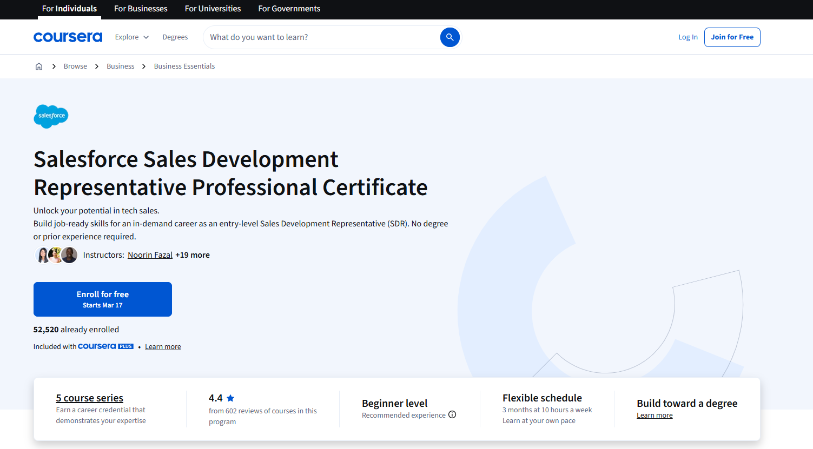
Task: Open the Business Essentials breadcrumb
Action: 184,66
